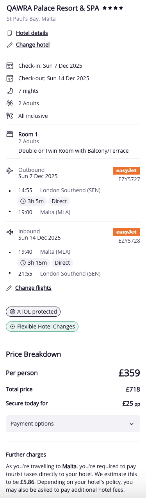Viewport: 146px width, 498px height.
Task: Click the Room 1 bed icon
Action: point(10,134)
